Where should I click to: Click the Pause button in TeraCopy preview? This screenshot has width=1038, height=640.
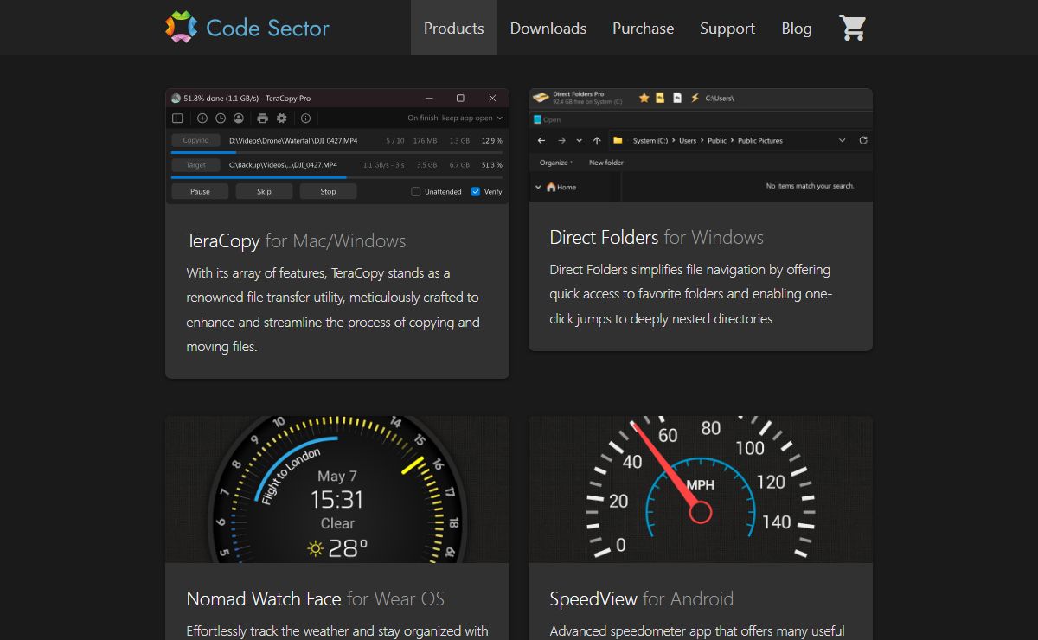pos(200,192)
